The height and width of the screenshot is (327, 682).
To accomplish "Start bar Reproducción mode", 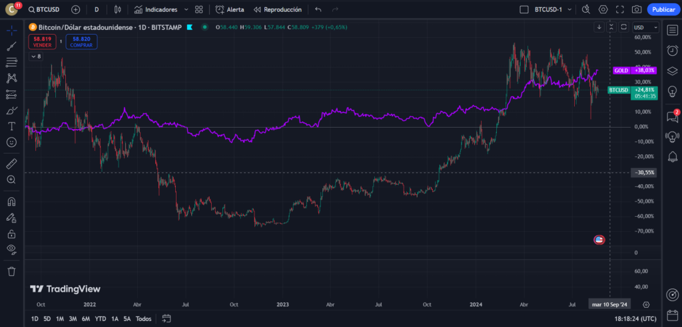I will coord(278,9).
